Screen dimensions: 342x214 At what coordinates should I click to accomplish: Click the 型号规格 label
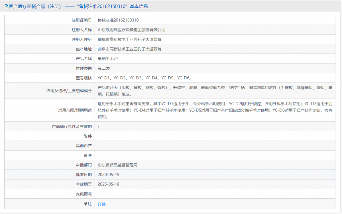(84, 78)
